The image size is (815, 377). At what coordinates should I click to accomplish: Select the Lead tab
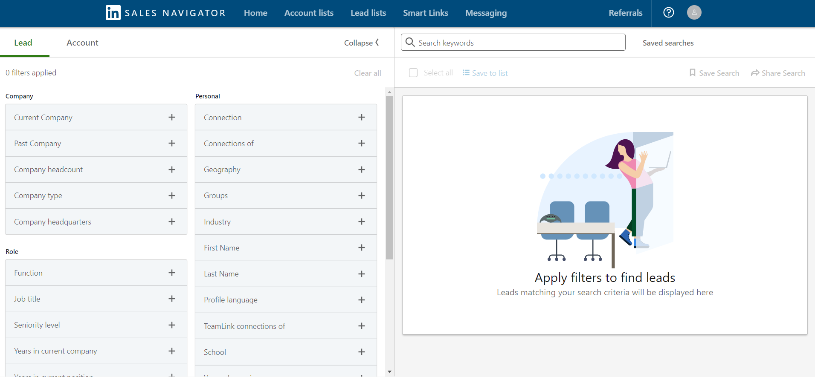tap(23, 43)
